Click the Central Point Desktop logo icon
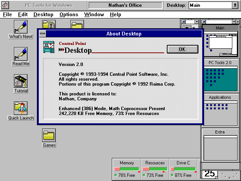The width and height of the screenshot is (241, 181). [49, 47]
